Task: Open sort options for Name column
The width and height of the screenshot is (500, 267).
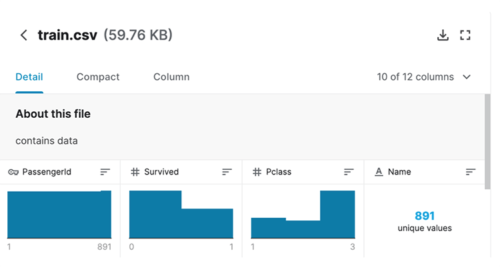Action: (x=471, y=172)
